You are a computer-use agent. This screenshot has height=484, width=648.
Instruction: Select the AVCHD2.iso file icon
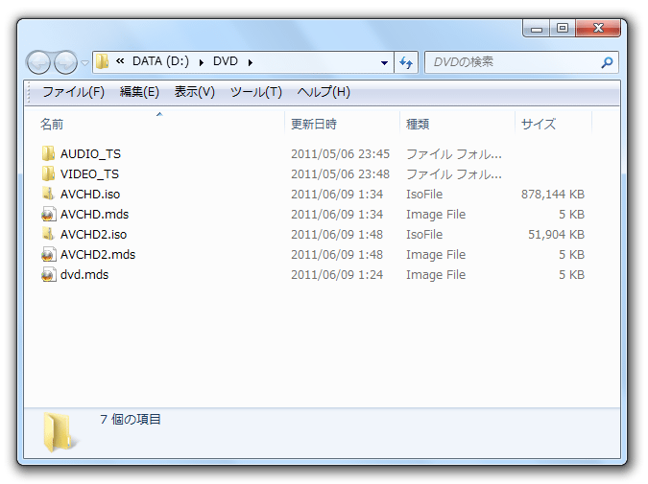(48, 234)
